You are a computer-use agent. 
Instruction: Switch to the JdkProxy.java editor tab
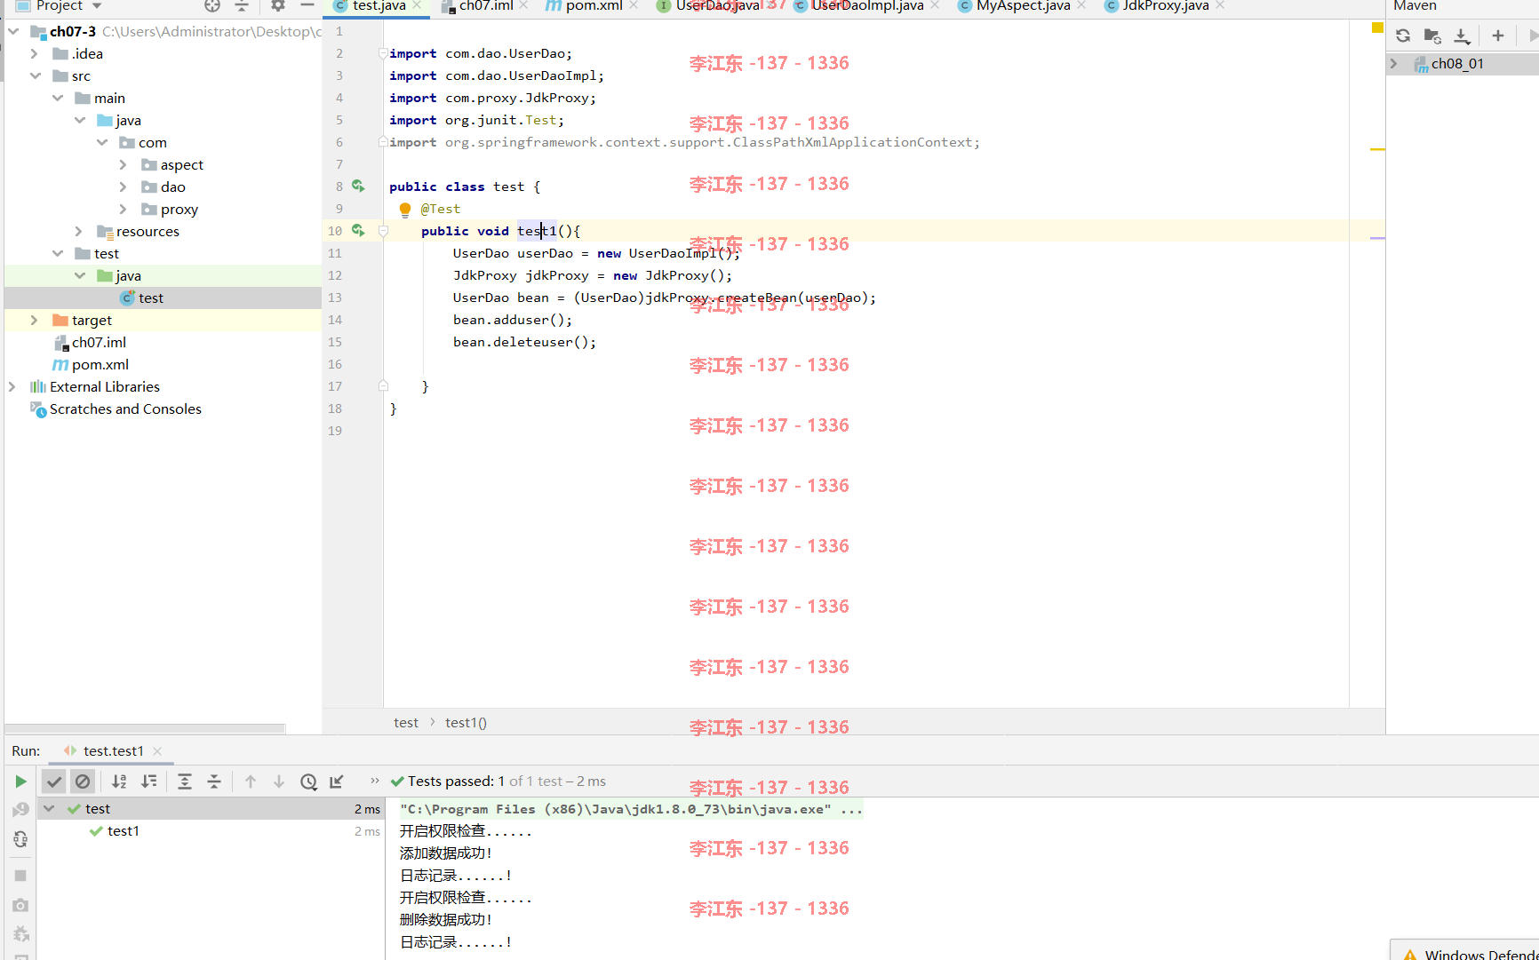(x=1165, y=6)
